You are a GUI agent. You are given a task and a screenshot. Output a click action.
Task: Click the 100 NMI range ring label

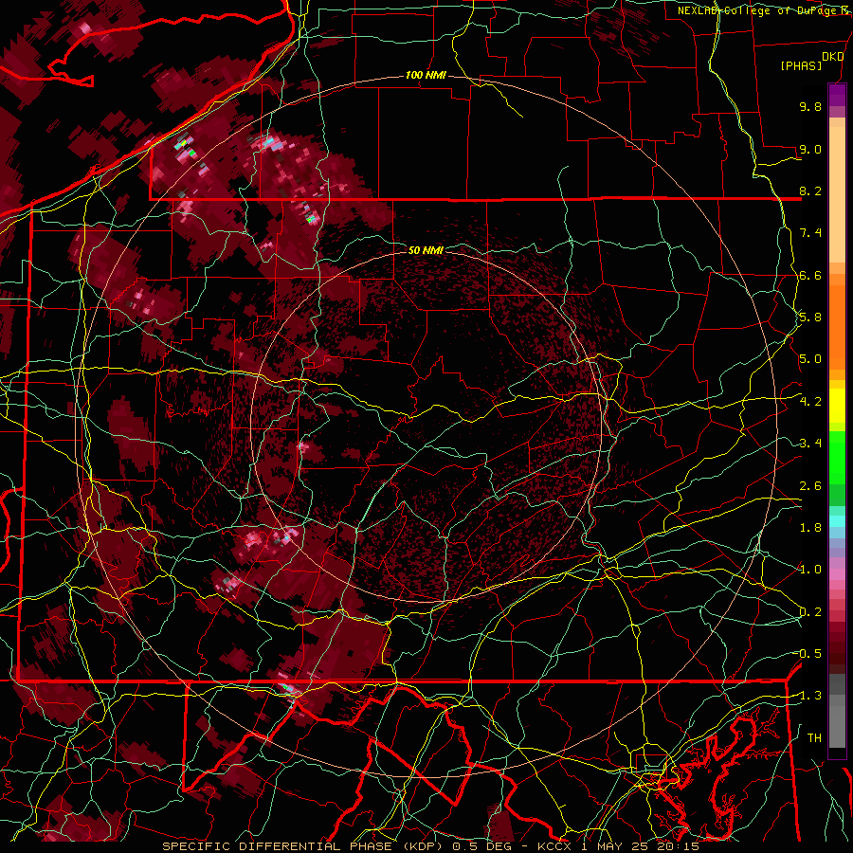(426, 75)
